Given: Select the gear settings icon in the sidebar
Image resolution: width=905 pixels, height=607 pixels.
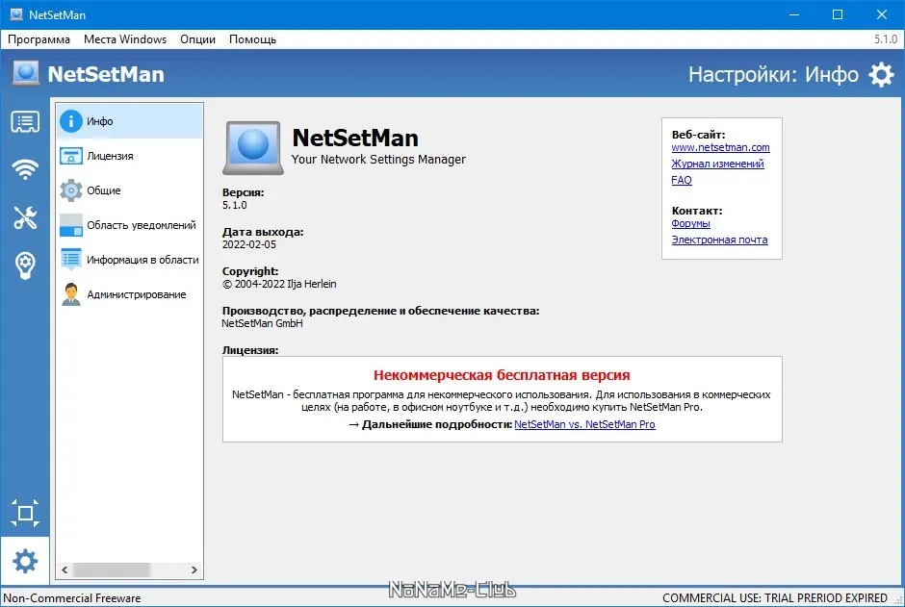Looking at the screenshot, I should 25,561.
